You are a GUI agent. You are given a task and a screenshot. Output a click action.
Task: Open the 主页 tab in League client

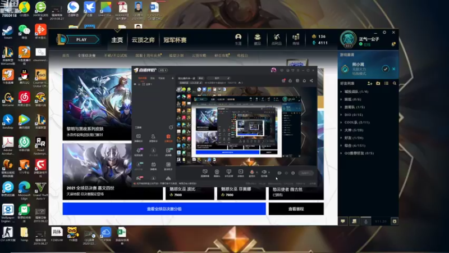117,40
